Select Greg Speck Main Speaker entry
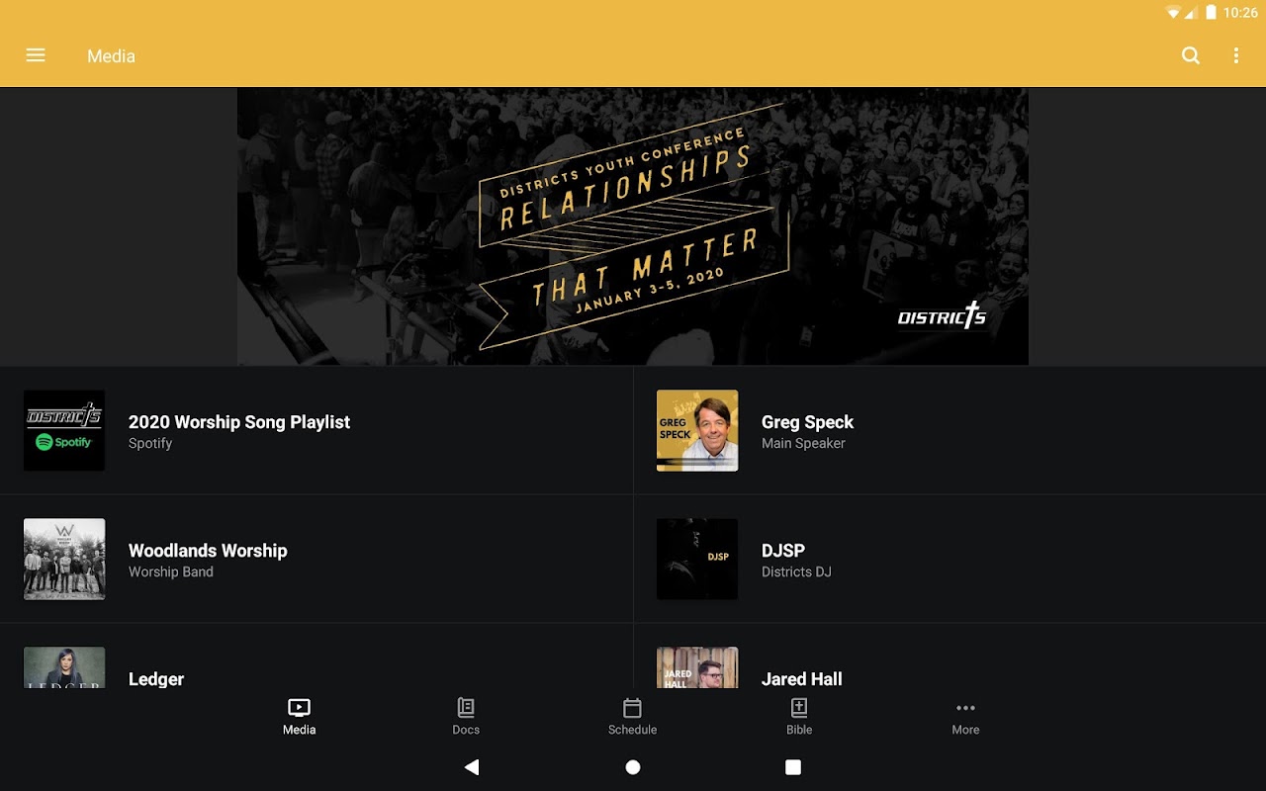 click(x=949, y=430)
